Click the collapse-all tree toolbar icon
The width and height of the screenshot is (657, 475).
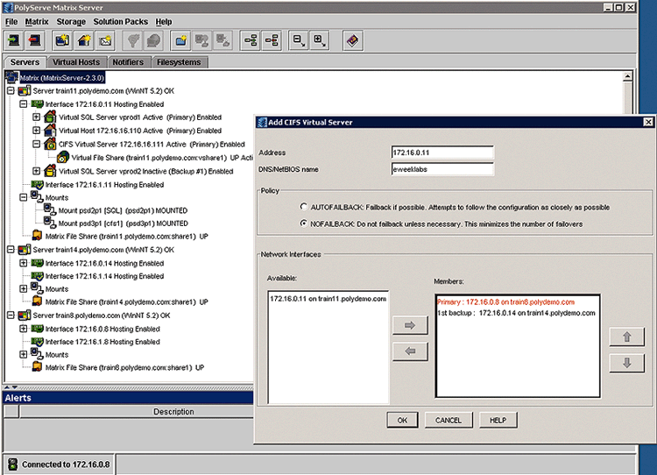coord(299,40)
